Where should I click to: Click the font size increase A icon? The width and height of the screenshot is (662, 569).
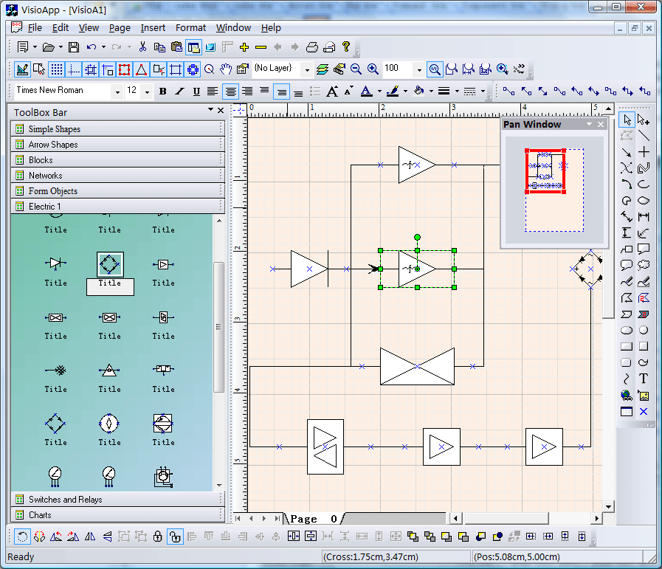pos(332,92)
